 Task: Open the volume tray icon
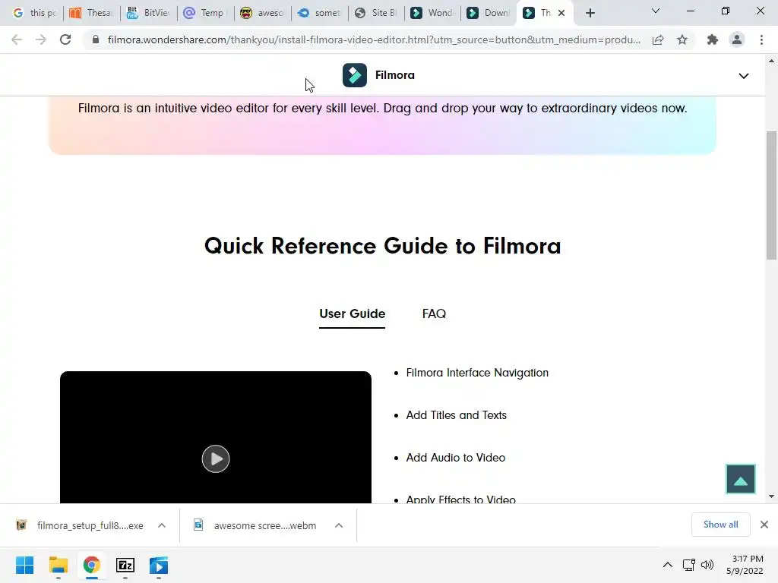click(707, 565)
